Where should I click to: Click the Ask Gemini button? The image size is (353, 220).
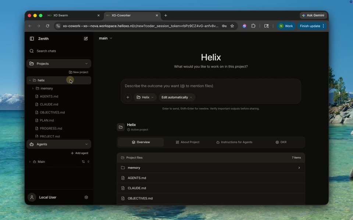coord(313,15)
